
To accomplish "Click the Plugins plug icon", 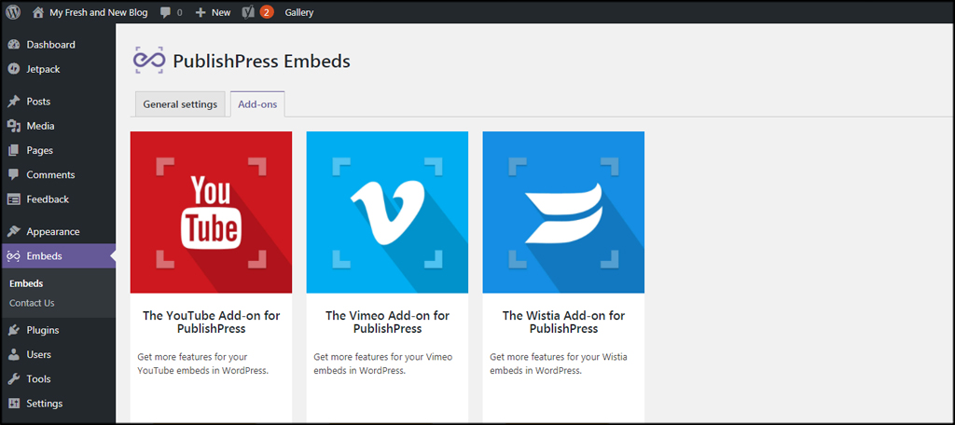I will (14, 330).
